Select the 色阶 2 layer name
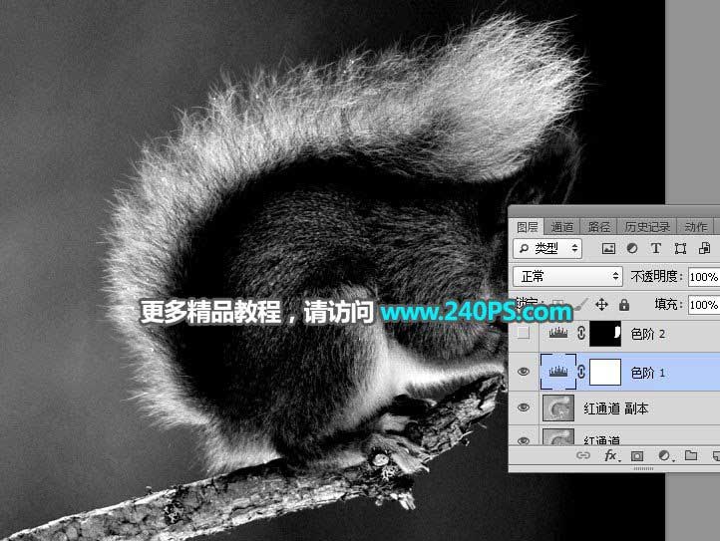The height and width of the screenshot is (541, 720). click(x=647, y=334)
